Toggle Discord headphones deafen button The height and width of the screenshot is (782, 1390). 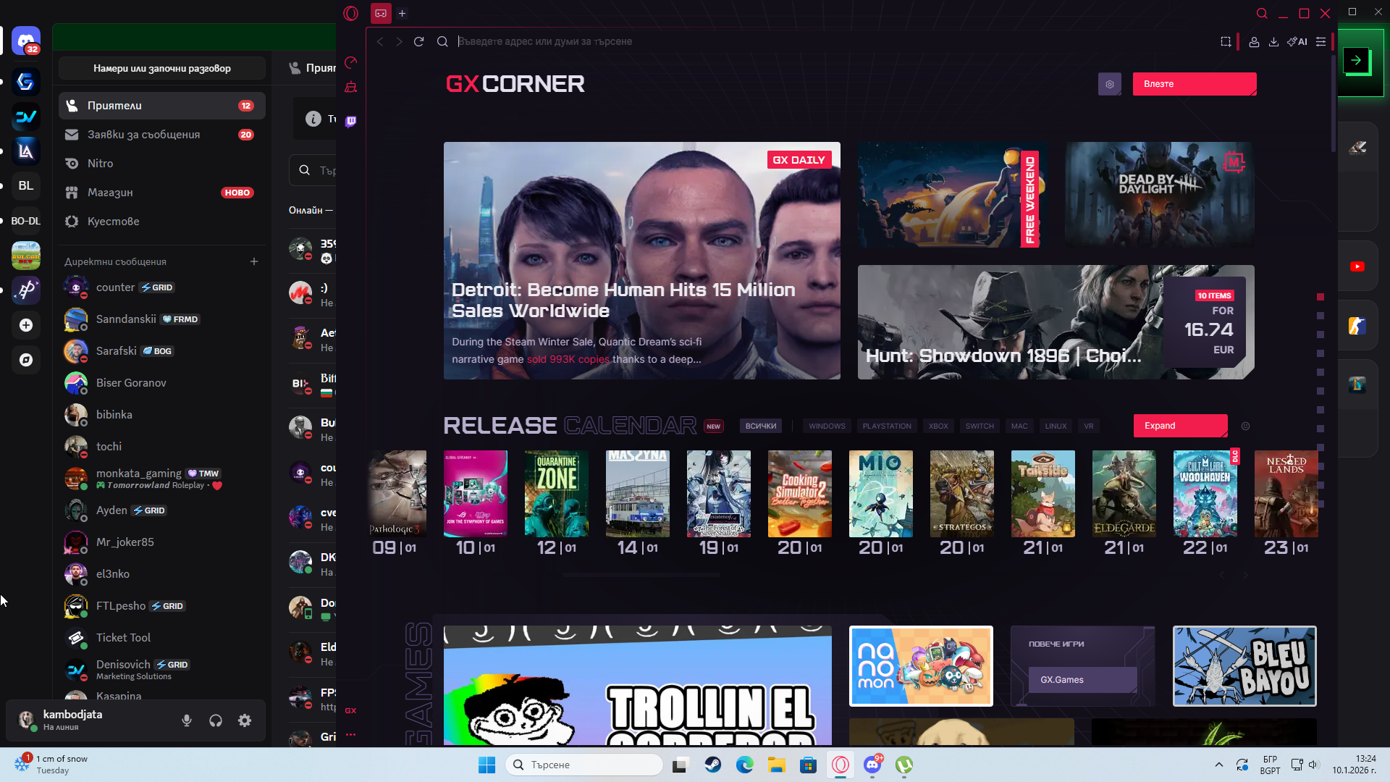click(216, 720)
